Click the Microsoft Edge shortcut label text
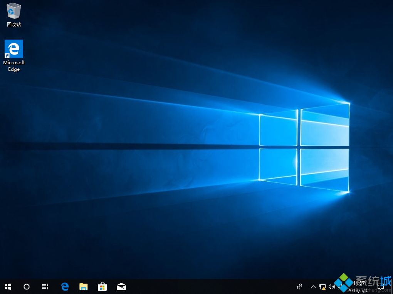Viewport: 393px width, 294px height. 14,66
